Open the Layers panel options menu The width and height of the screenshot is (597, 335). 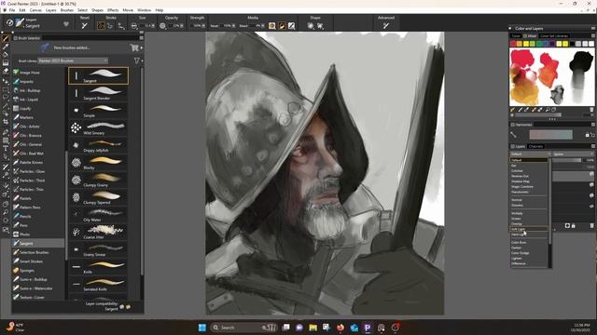tap(593, 146)
